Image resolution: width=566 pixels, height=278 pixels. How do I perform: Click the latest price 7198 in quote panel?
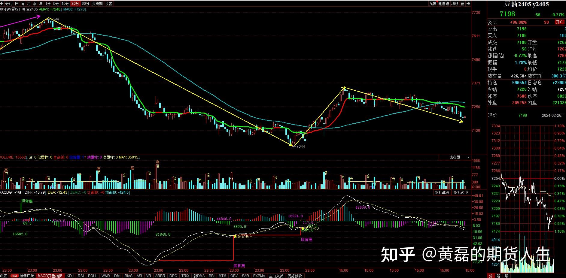coord(507,14)
